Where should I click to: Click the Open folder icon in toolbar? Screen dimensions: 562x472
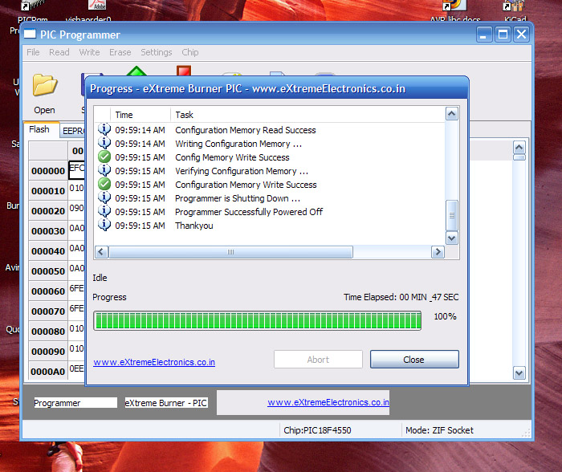coord(45,85)
